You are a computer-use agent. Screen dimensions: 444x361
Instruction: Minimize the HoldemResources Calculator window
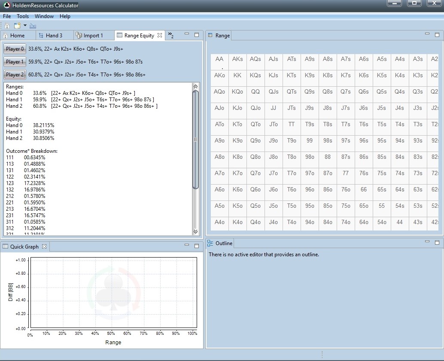[x=394, y=3]
